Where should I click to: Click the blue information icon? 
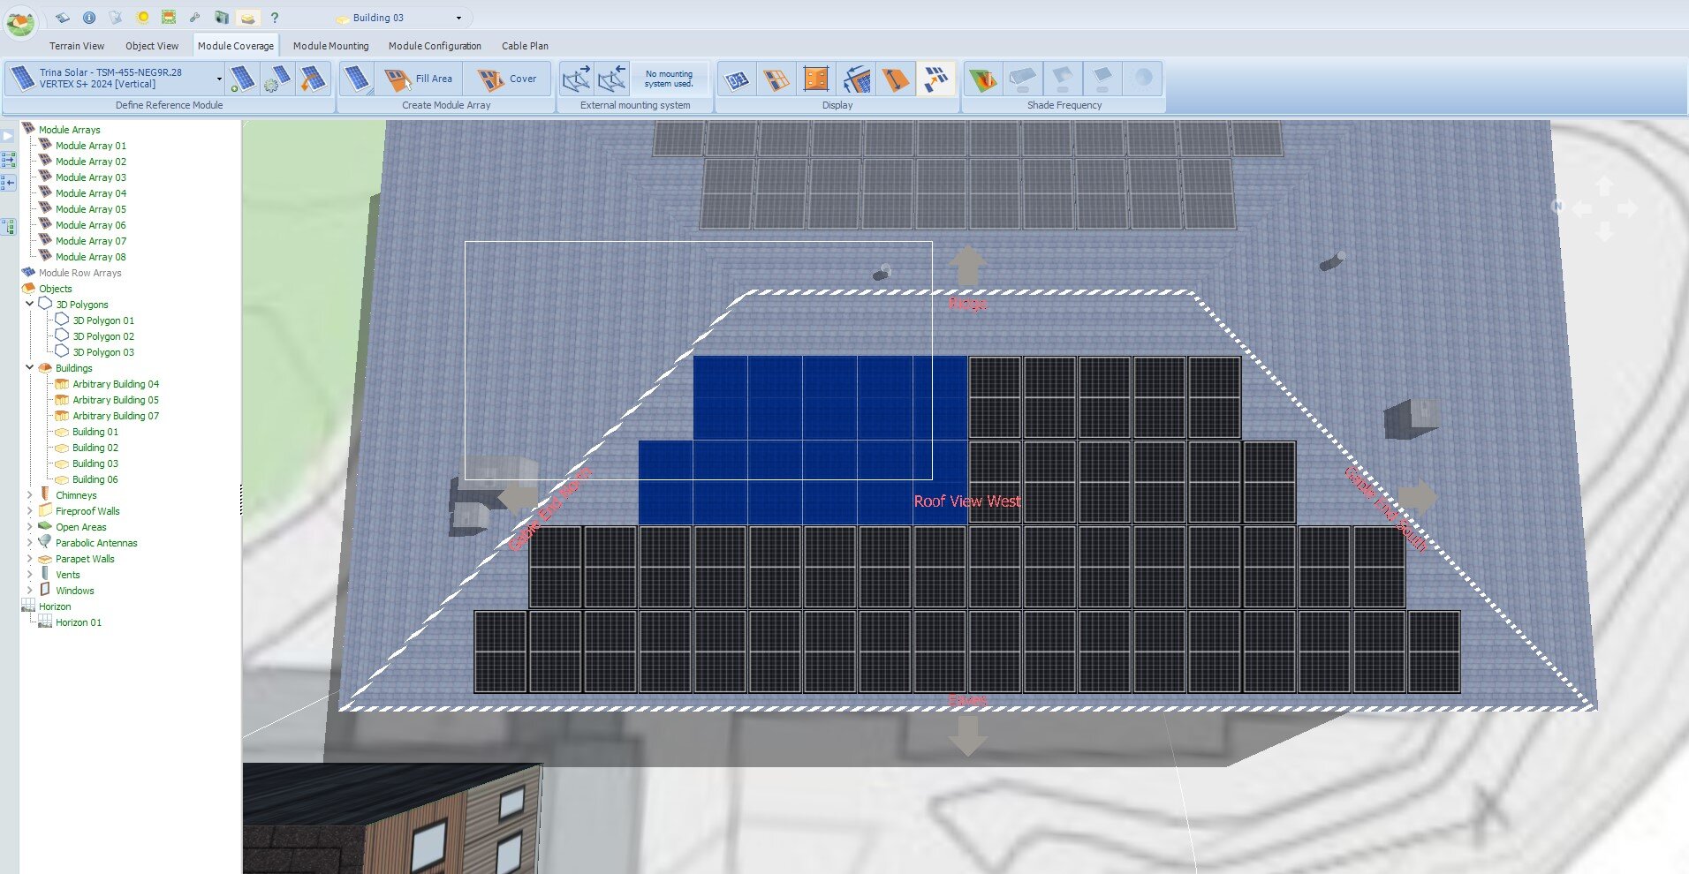click(x=89, y=18)
